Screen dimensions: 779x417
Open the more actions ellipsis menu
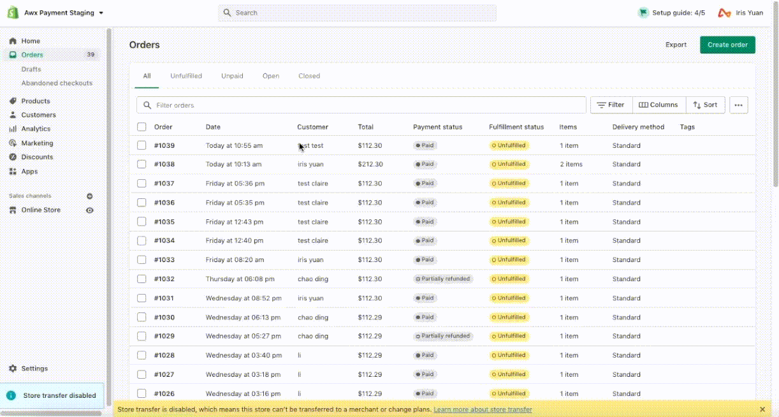click(739, 105)
